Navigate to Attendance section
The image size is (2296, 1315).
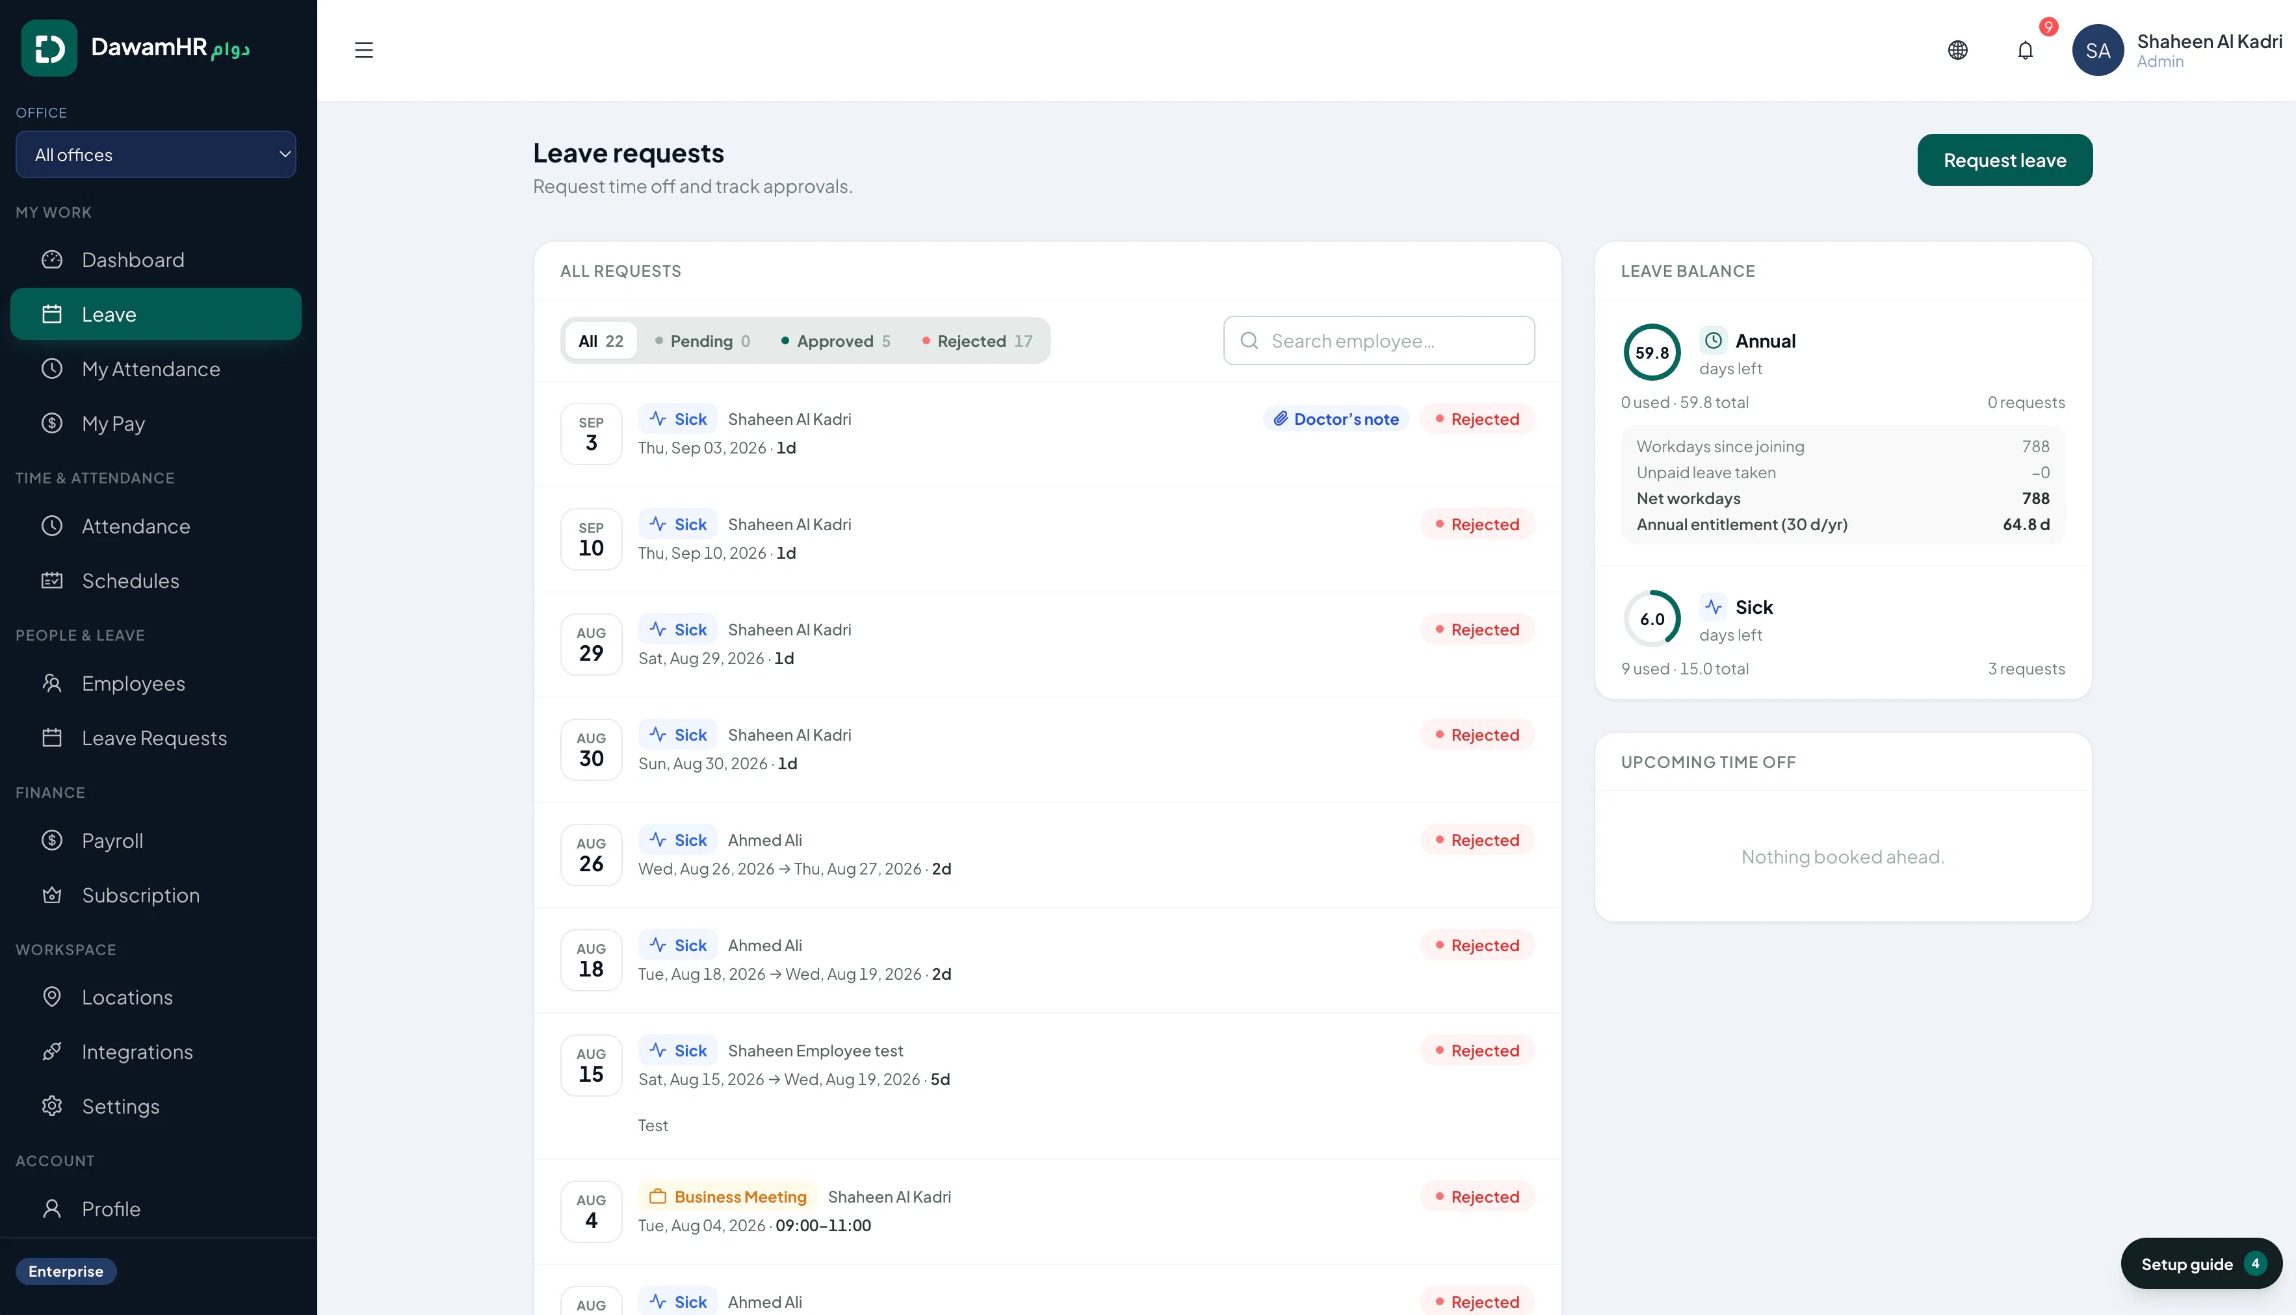[x=155, y=526]
